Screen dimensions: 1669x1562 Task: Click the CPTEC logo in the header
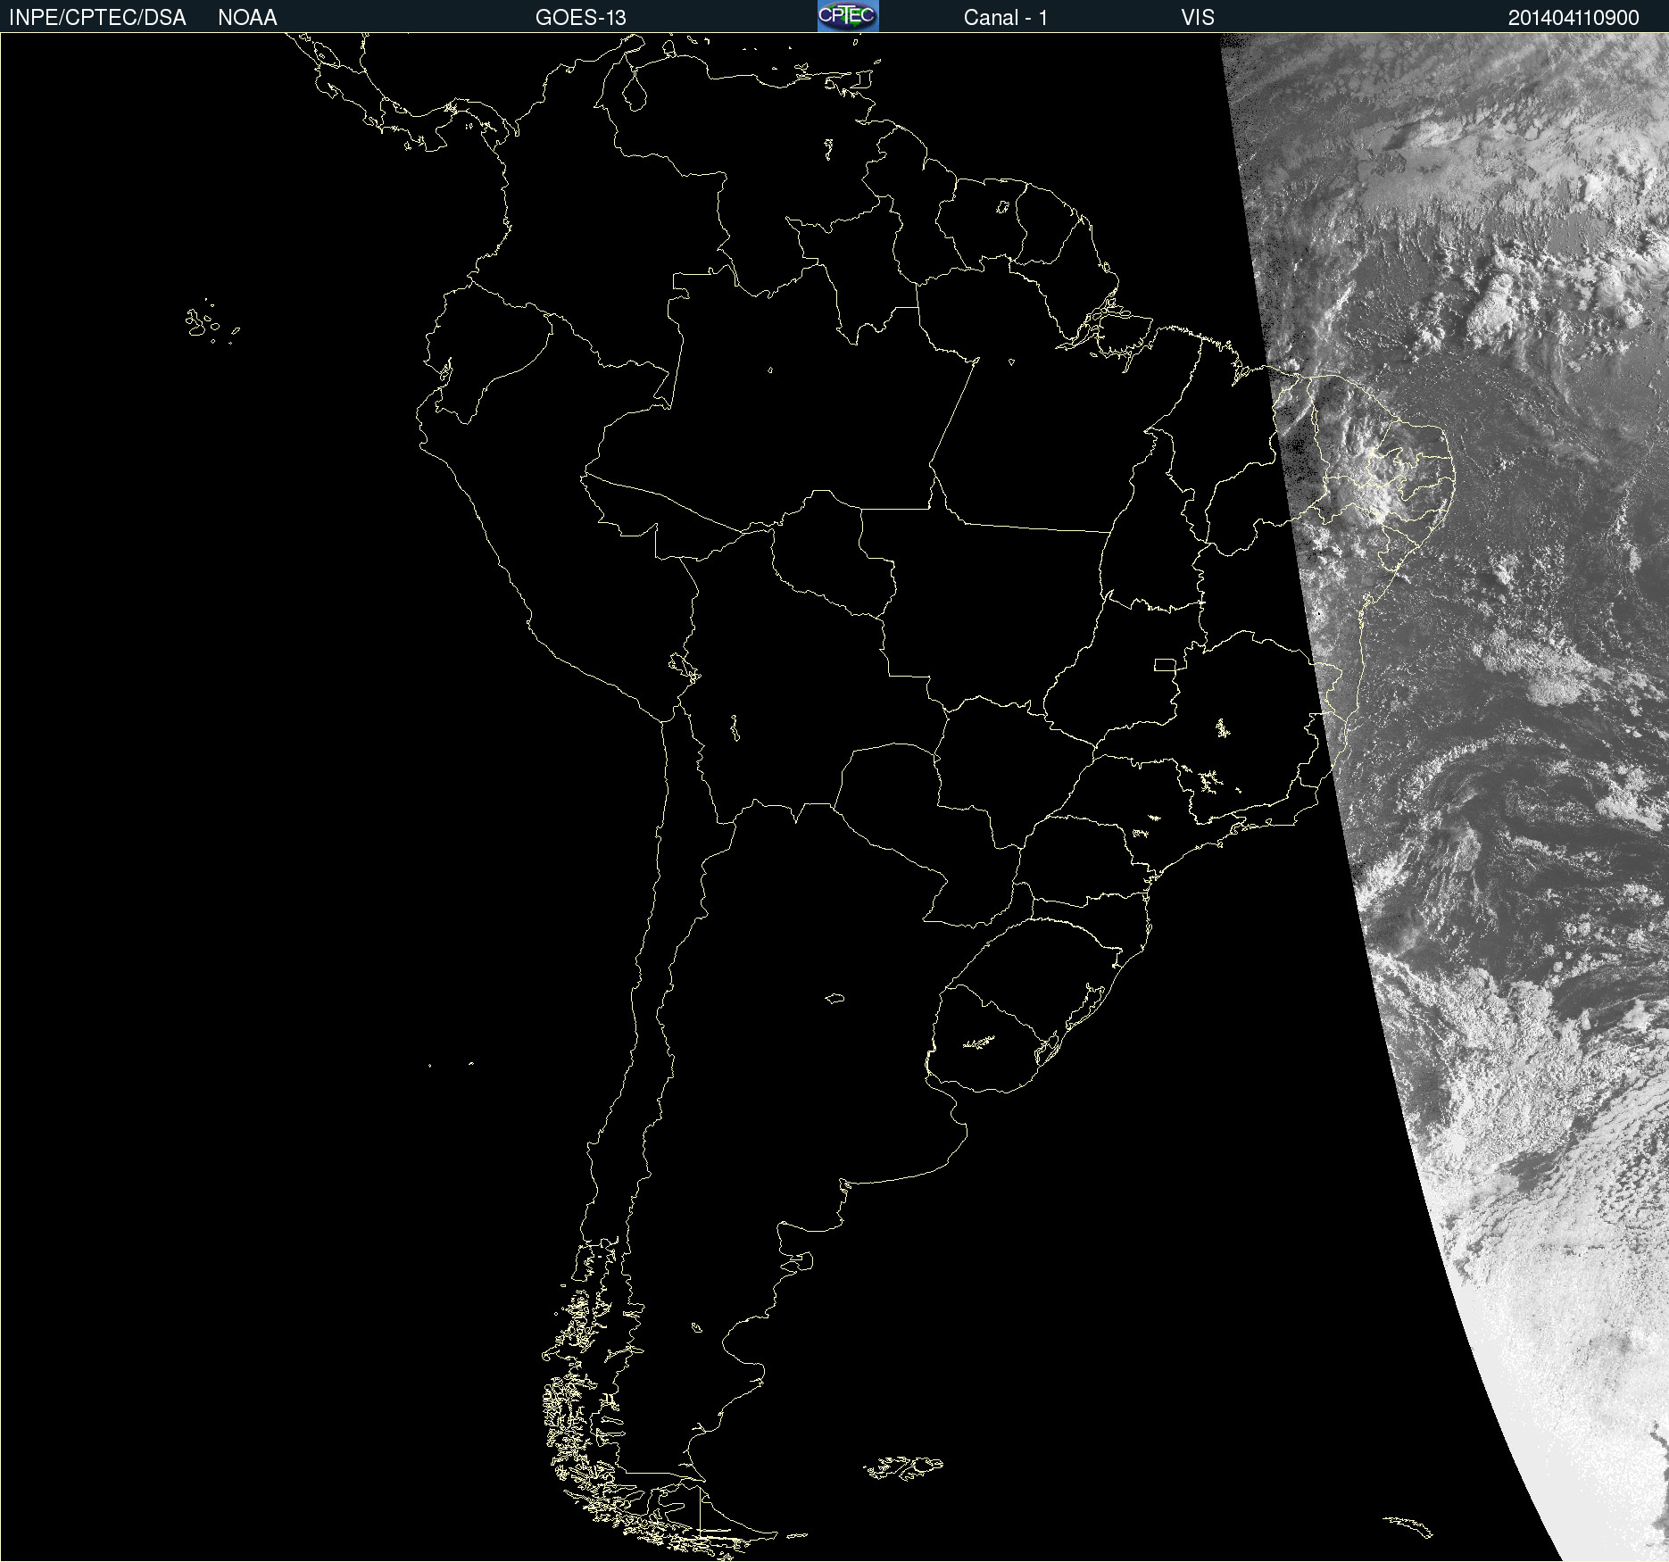(847, 16)
